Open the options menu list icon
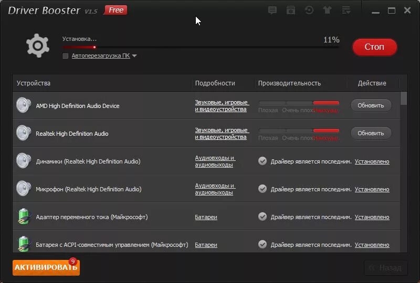The image size is (420, 283). point(346,10)
